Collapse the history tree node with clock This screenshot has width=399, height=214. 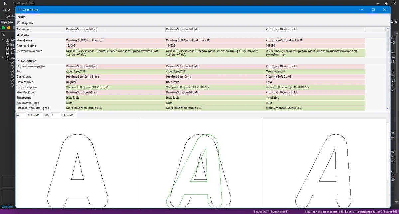point(3,58)
